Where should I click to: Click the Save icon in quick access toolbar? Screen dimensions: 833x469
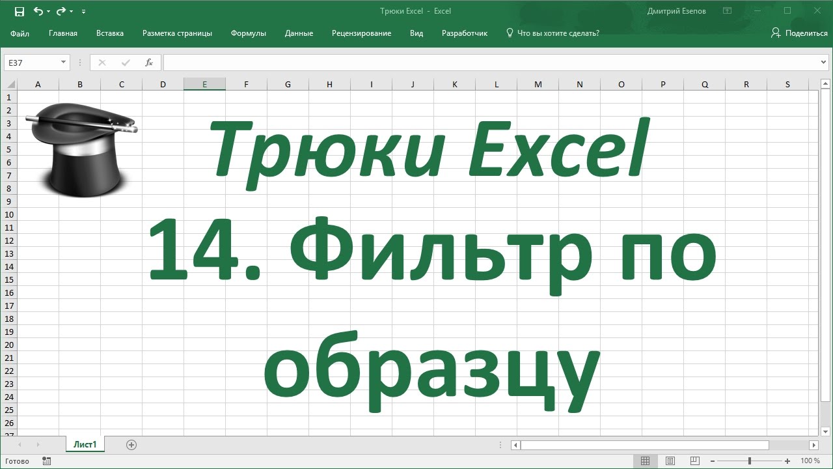pos(19,11)
